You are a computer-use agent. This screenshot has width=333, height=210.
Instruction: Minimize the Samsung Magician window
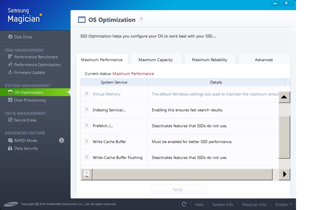pyautogui.click(x=275, y=3)
